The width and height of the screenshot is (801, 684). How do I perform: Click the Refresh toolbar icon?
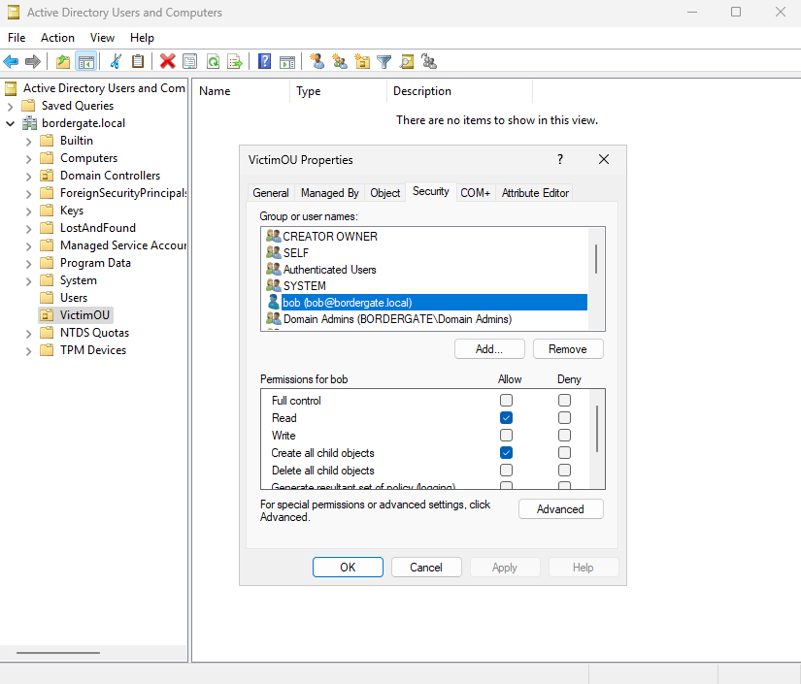[212, 61]
